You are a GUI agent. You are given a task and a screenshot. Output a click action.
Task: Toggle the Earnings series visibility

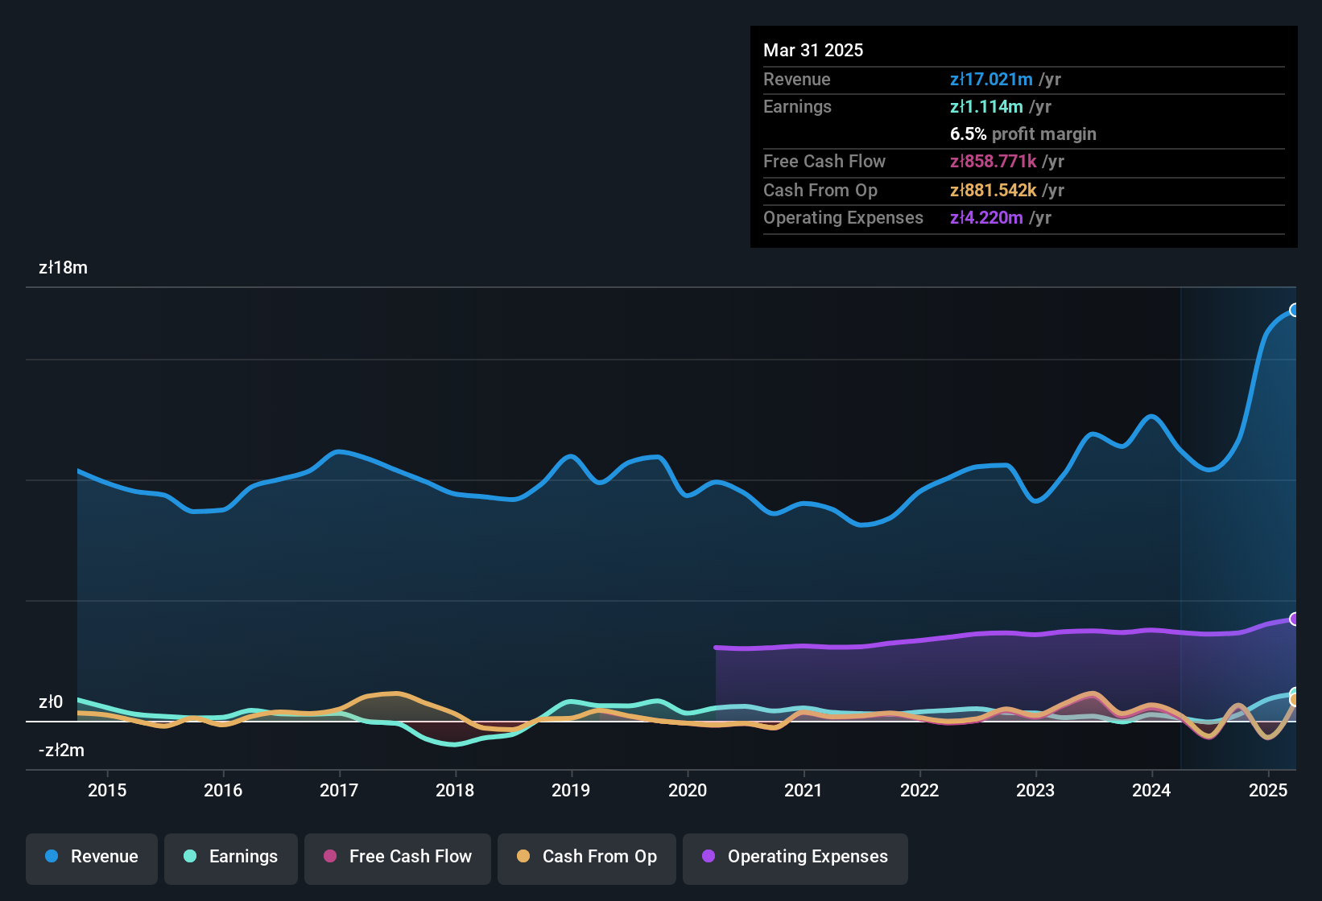[231, 857]
